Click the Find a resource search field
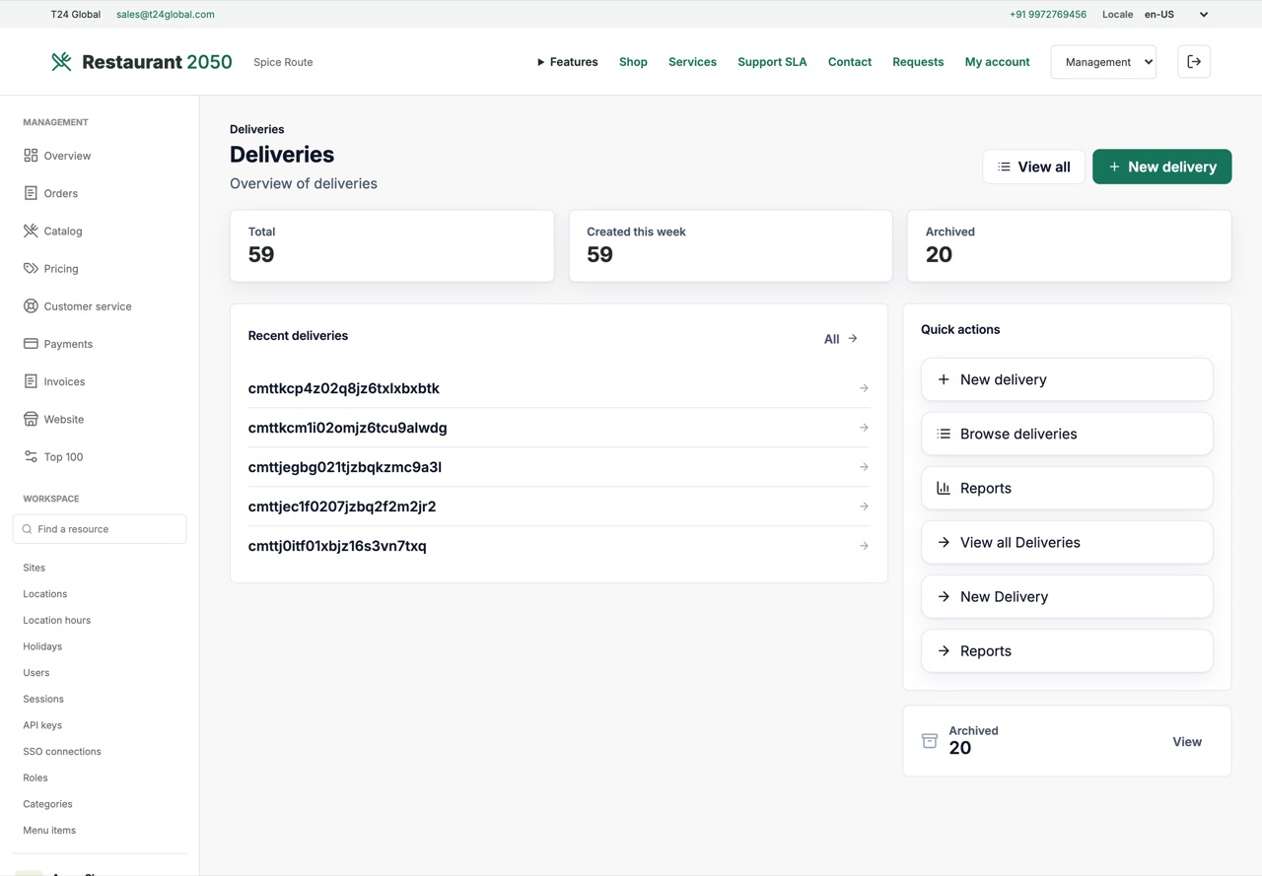The width and height of the screenshot is (1262, 876). (x=100, y=529)
